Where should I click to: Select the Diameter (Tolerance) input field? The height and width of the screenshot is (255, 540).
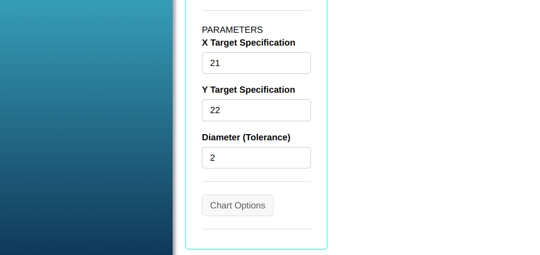coord(256,158)
